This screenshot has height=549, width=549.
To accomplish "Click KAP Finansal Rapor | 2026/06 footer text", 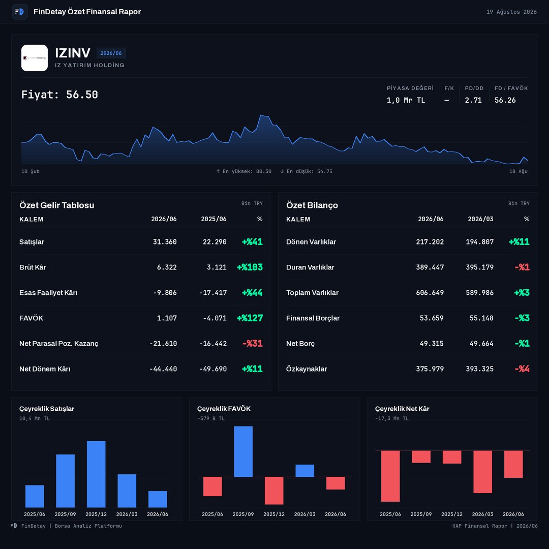I will point(495,526).
